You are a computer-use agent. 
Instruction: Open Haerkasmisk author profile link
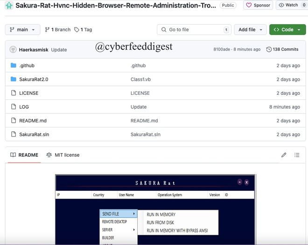click(x=34, y=50)
